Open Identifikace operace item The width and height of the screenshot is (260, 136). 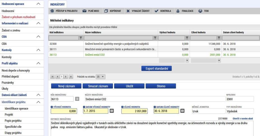pyautogui.click(x=17, y=108)
